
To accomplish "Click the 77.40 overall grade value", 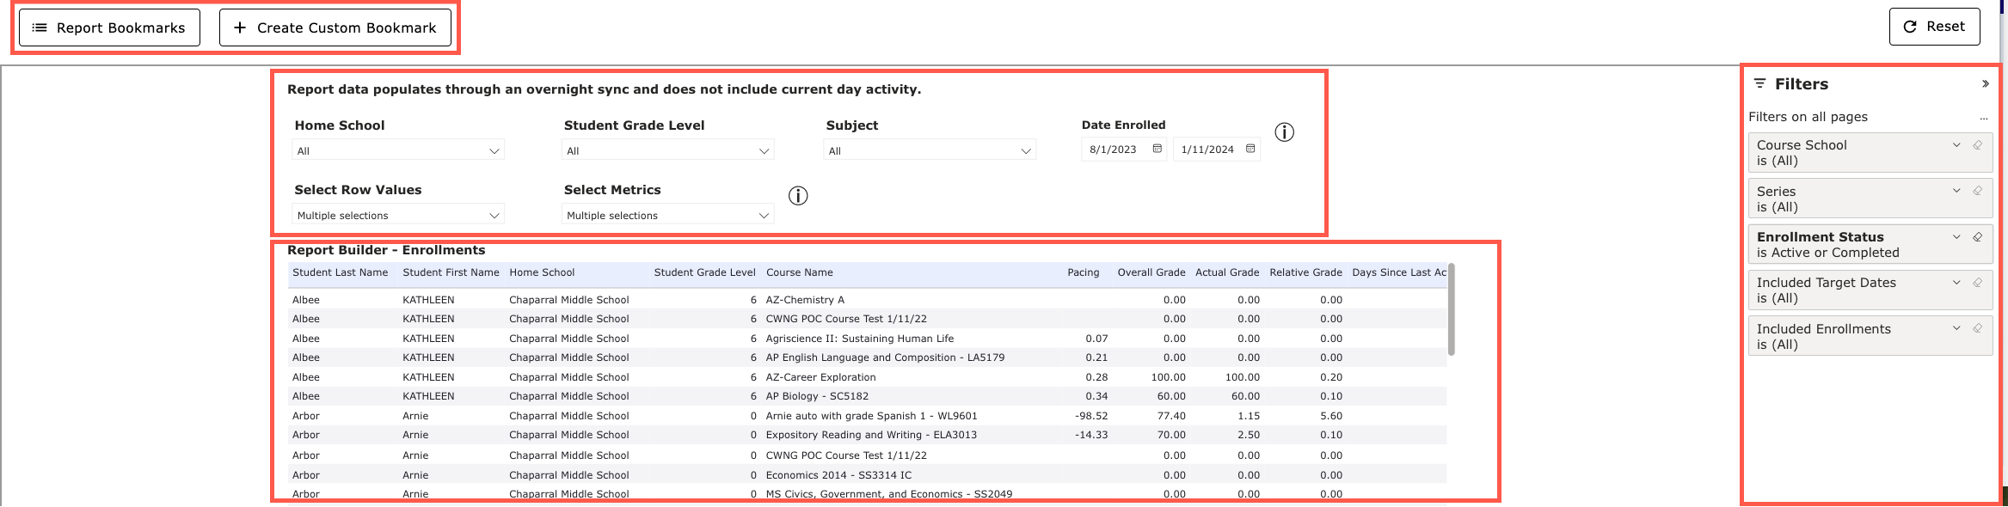I will tap(1171, 416).
